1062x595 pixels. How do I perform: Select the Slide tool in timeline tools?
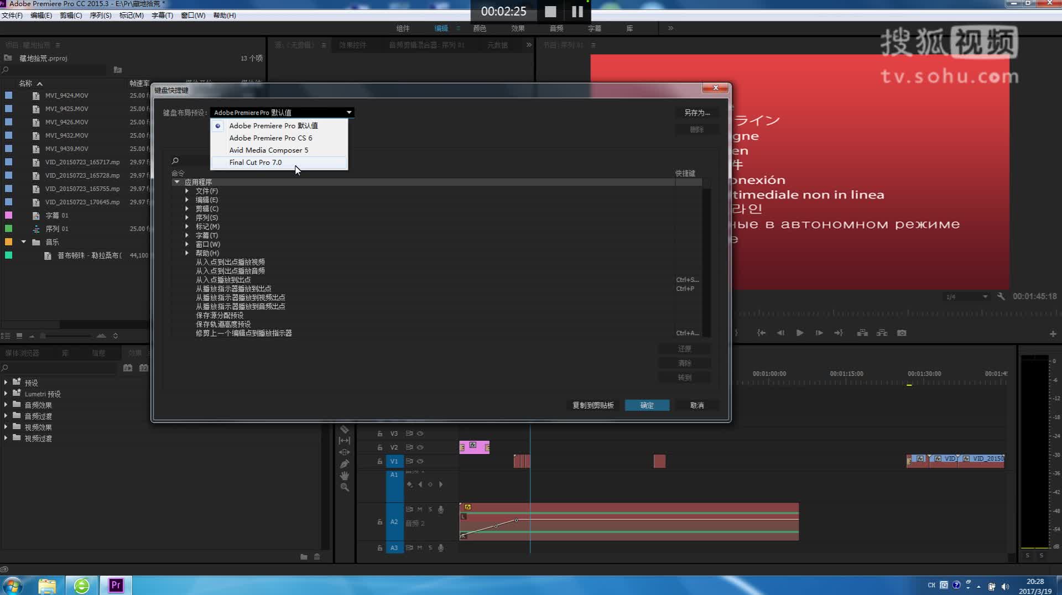[x=344, y=452]
